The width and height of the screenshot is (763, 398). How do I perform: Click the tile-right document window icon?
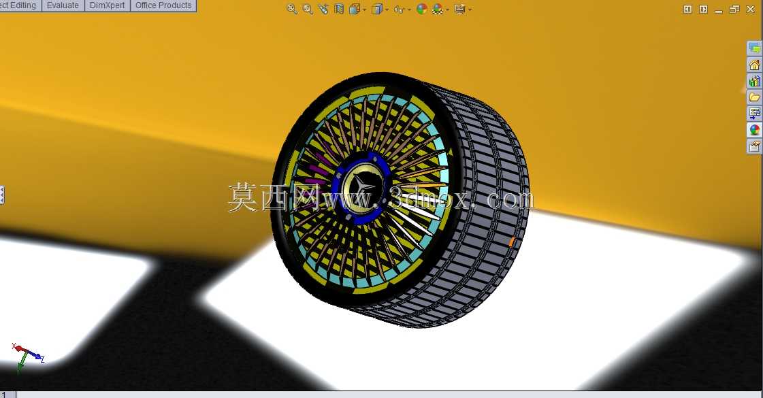[703, 9]
